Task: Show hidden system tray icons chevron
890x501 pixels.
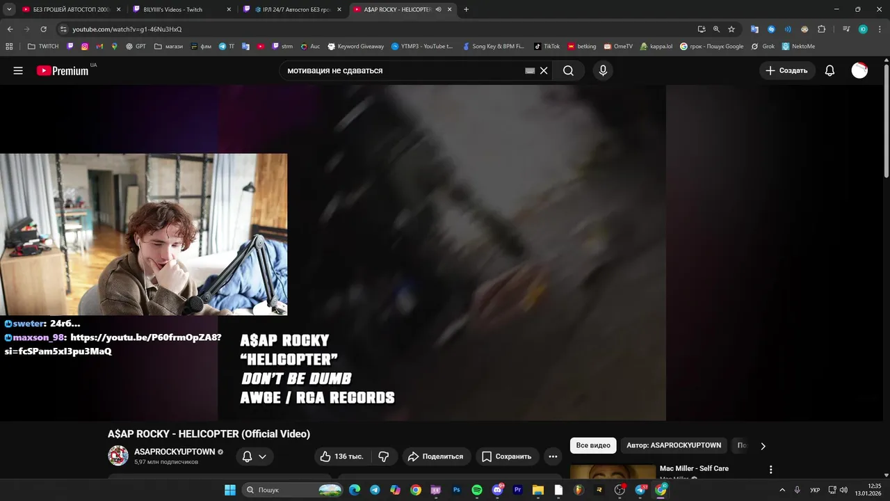Action: [x=782, y=490]
